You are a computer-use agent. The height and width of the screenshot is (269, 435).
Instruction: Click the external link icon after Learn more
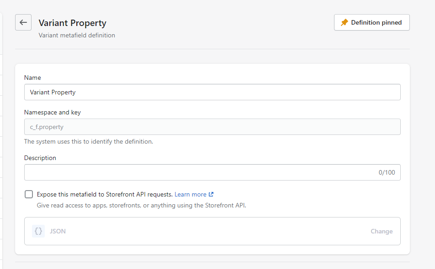pyautogui.click(x=211, y=195)
